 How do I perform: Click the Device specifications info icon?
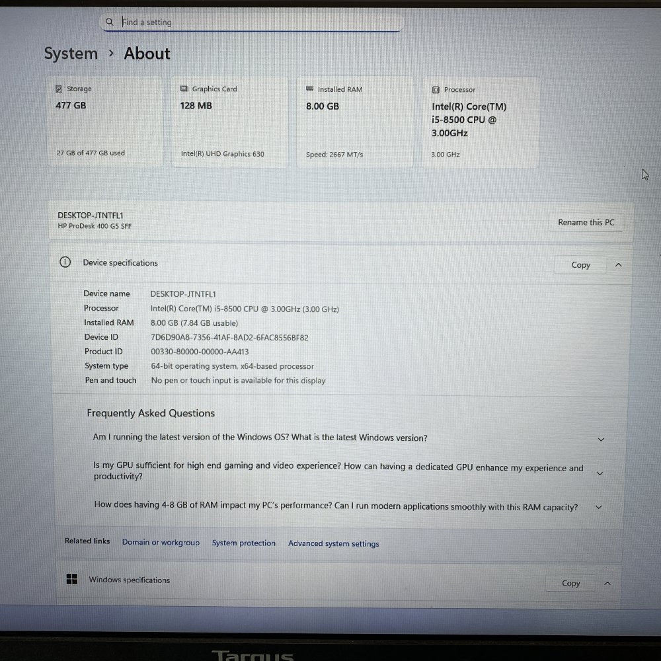click(x=65, y=262)
